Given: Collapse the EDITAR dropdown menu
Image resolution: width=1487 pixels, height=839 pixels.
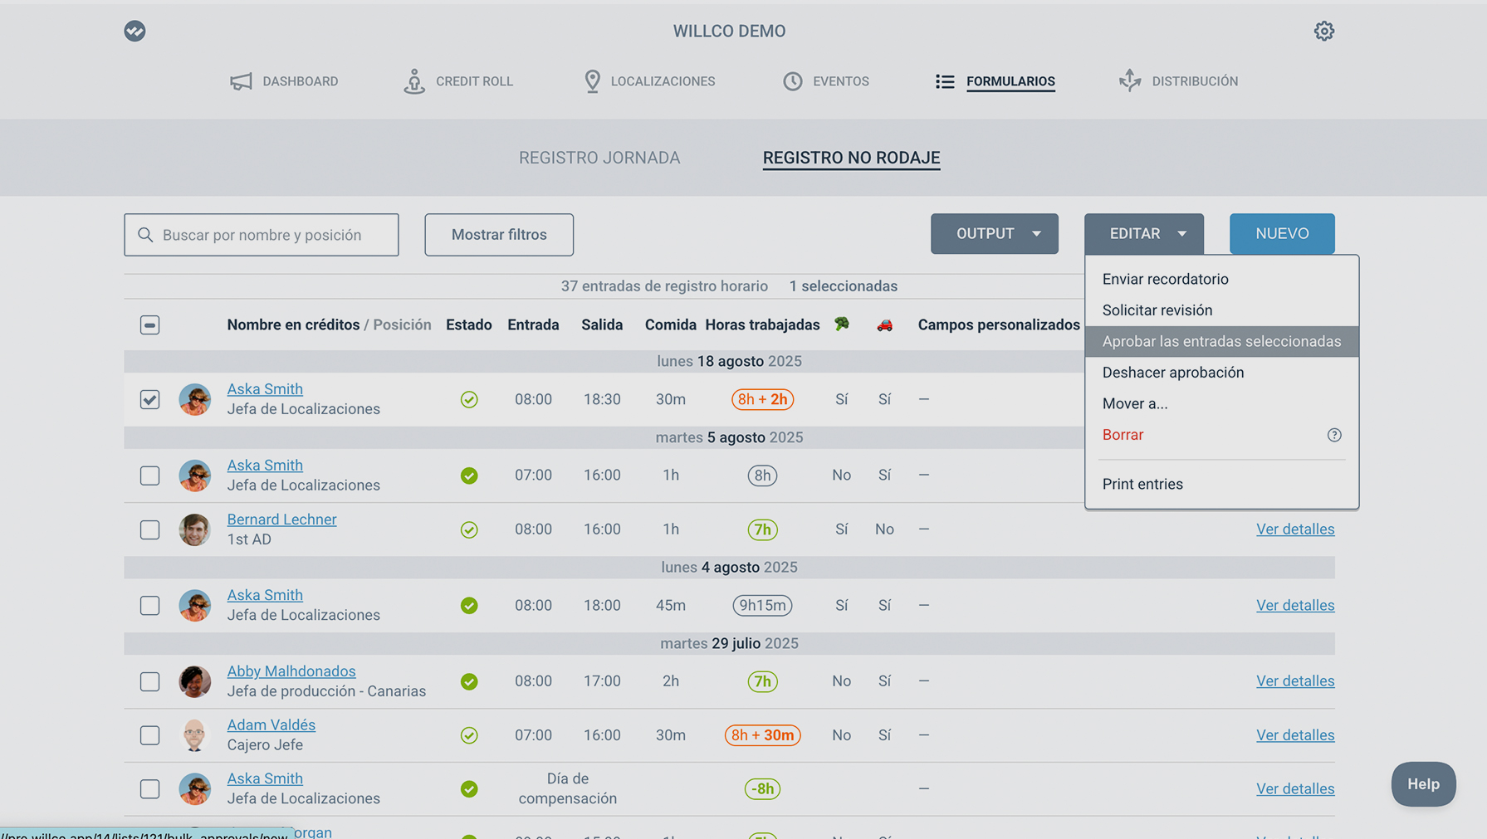Looking at the screenshot, I should click(1143, 234).
